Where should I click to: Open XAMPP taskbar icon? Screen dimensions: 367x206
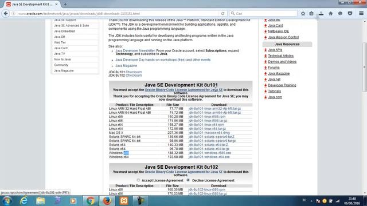point(124,201)
